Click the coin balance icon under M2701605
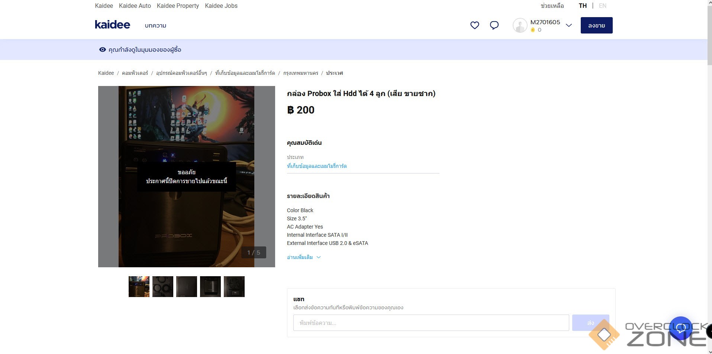Image resolution: width=712 pixels, height=354 pixels. (x=533, y=30)
